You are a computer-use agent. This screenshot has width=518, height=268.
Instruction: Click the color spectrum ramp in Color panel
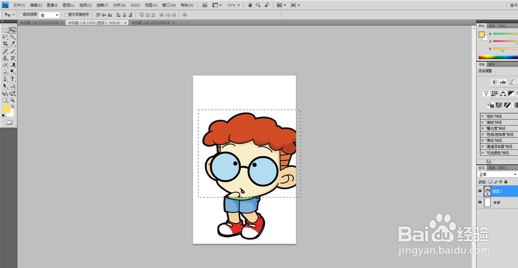coord(498,57)
